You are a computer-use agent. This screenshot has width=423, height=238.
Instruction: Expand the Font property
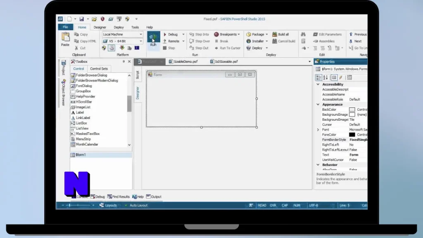tap(318, 130)
